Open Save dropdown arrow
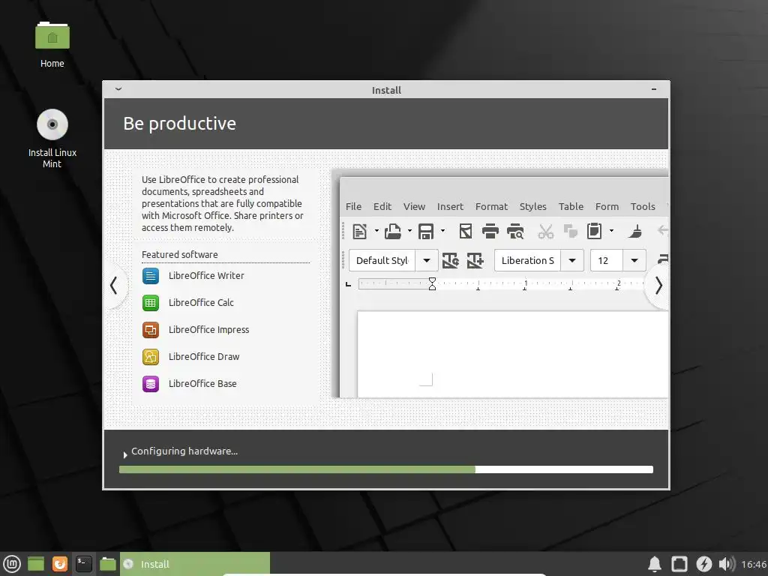The width and height of the screenshot is (768, 576). 442,231
